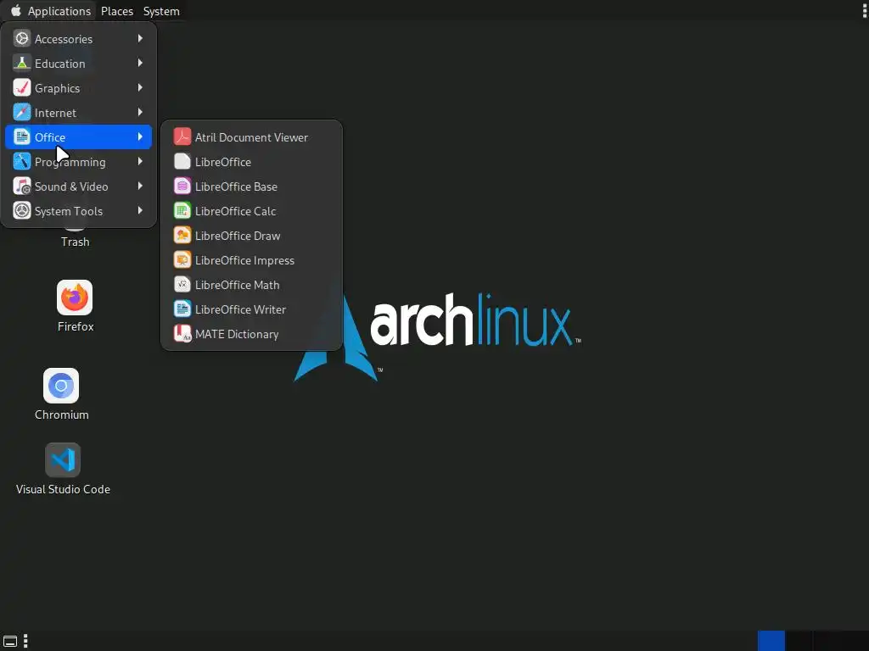Select the Sound & Video menu label
The width and height of the screenshot is (869, 651).
[x=71, y=186]
